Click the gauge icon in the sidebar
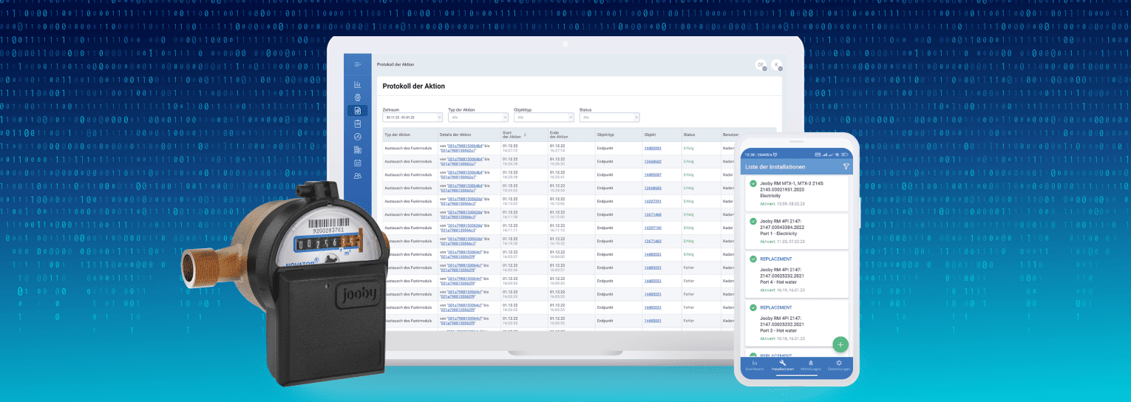Screen dimensions: 1131x402 click(358, 137)
